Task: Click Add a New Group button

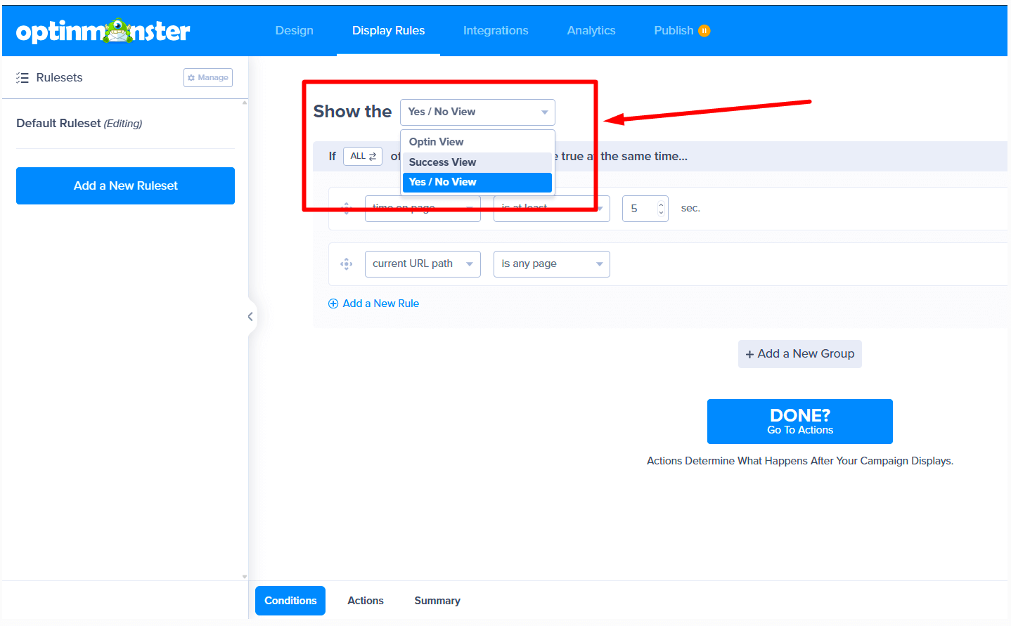Action: [800, 354]
